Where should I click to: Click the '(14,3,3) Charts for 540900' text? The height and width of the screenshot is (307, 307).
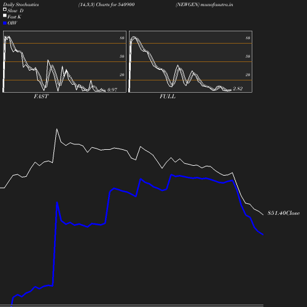(106, 5)
